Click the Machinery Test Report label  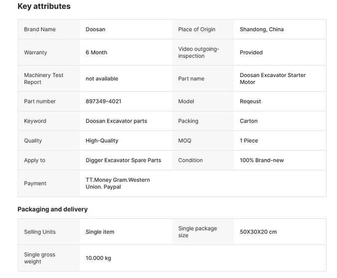44,79
